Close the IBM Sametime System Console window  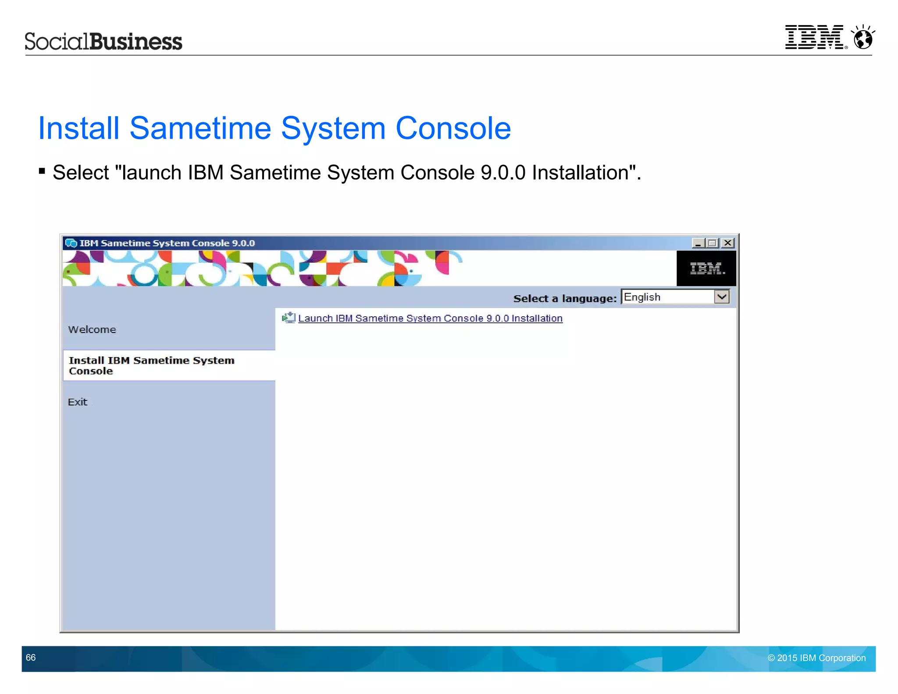(x=728, y=243)
